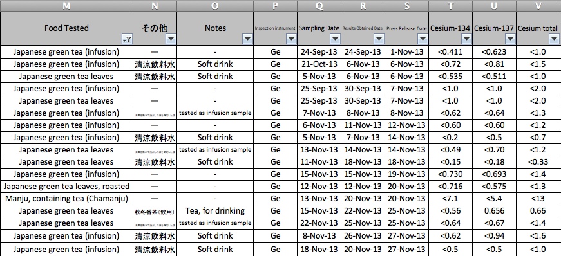This screenshot has width=561, height=256.
Task: Select column M header
Action: tap(66, 5)
